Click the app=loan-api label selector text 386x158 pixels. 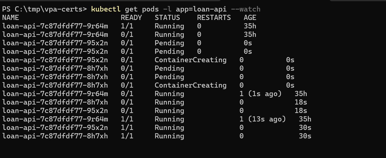pos(201,9)
